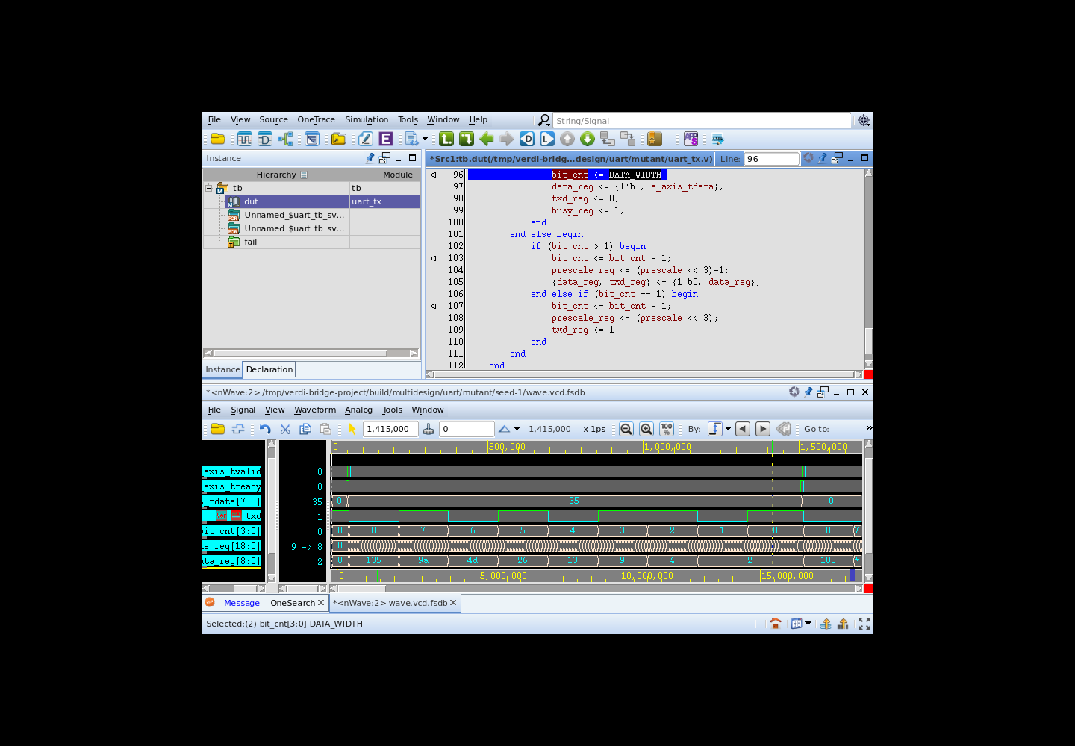Click the Cut scissors icon in nWave
1075x746 pixels.
click(x=285, y=429)
